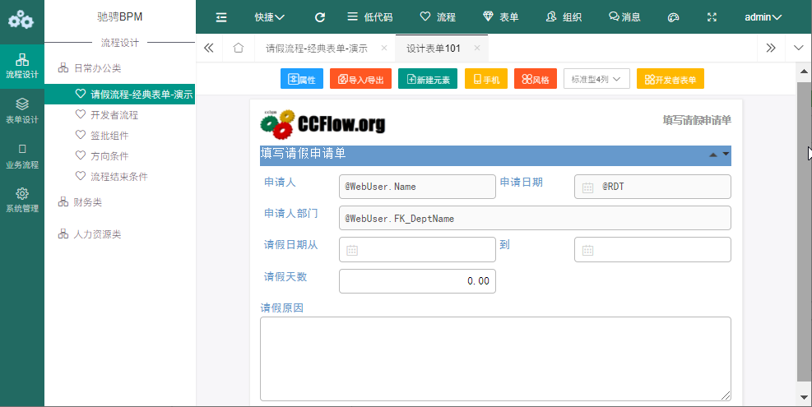Open 流程设计 in left sidebar

(x=21, y=67)
